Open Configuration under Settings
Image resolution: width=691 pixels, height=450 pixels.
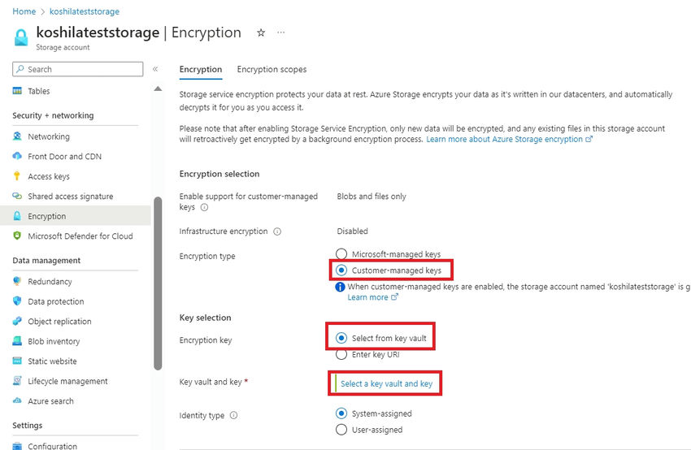[52, 446]
